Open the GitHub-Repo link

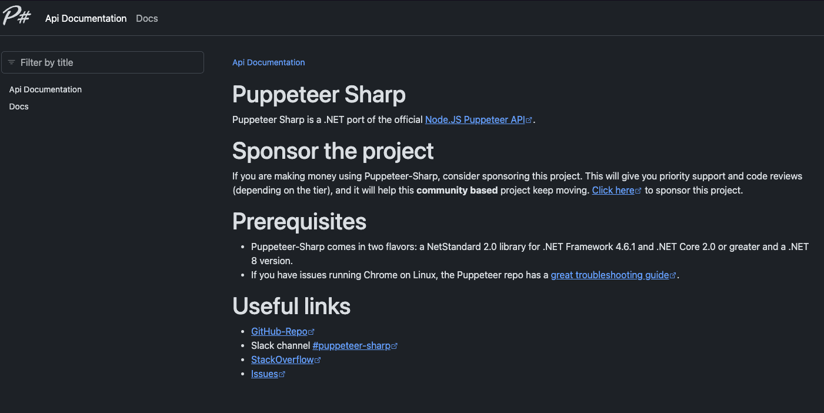pos(278,331)
